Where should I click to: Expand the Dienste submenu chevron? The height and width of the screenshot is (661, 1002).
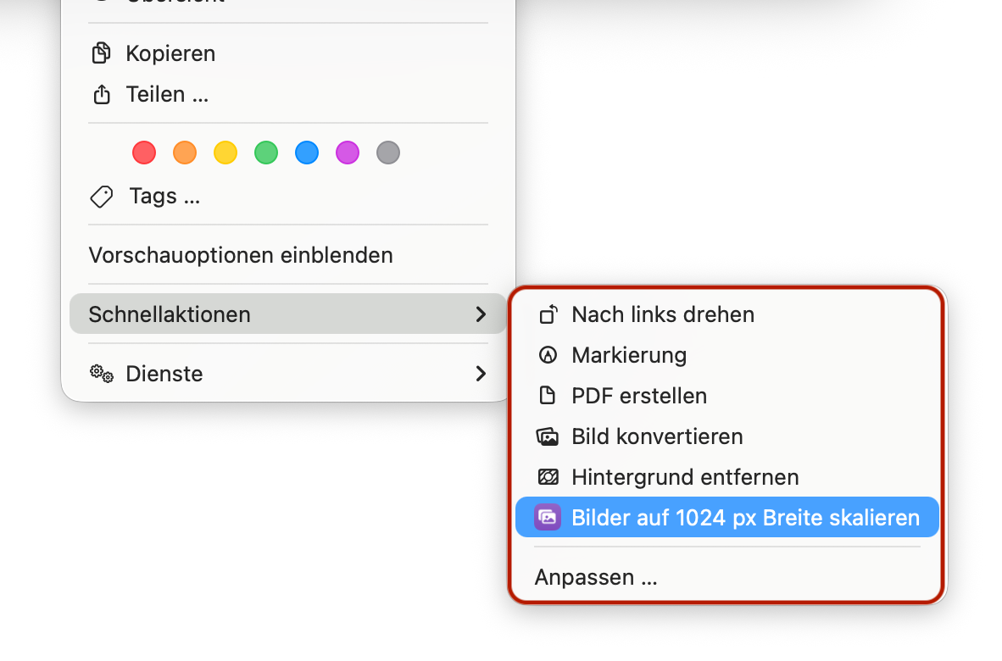click(x=481, y=374)
